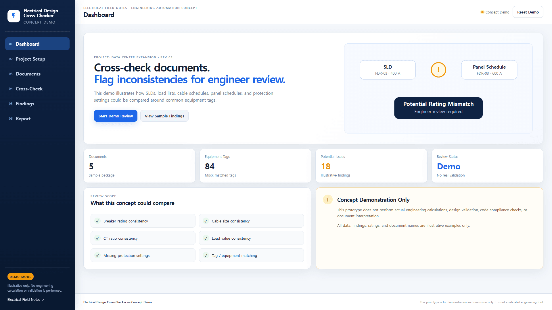Click the Concept Demo status dot
This screenshot has height=310, width=552.
pyautogui.click(x=482, y=12)
